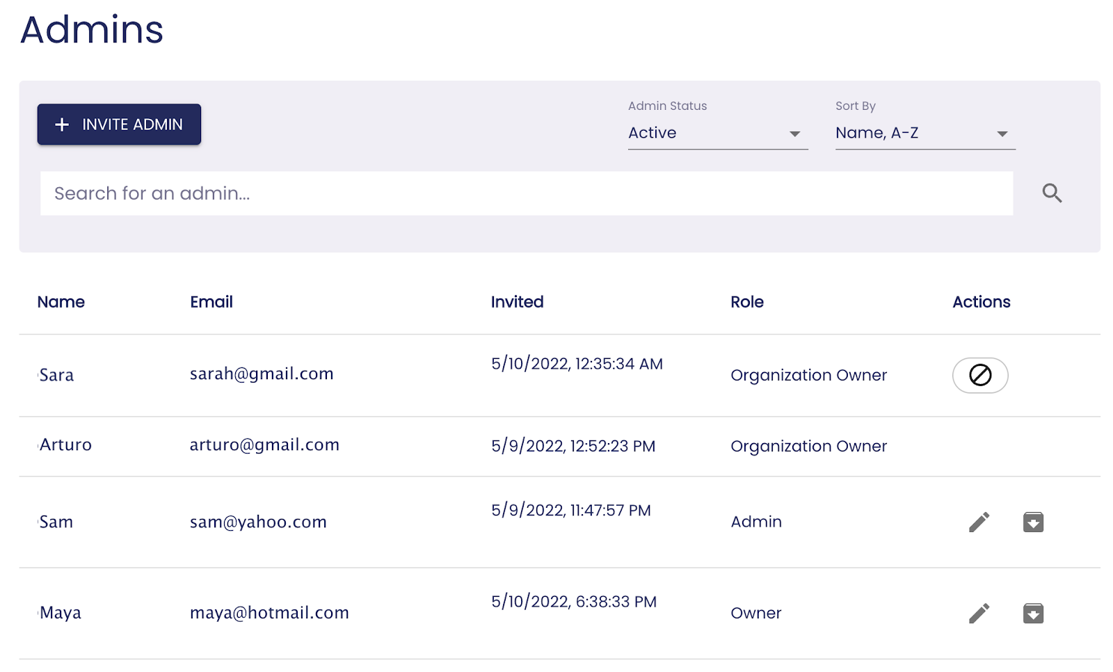
Task: Click the Invite Admin button
Action: (119, 125)
